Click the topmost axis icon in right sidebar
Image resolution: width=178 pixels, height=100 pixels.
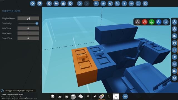pyautogui.click(x=174, y=22)
